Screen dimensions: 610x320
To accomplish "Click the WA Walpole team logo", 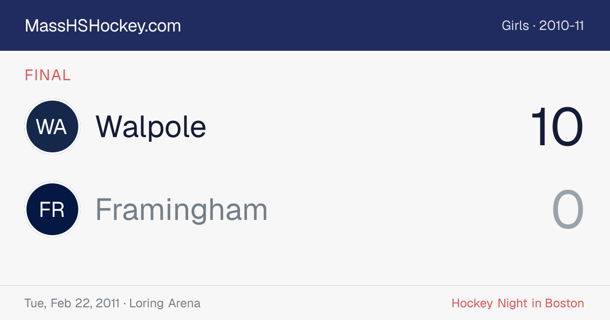I will click(52, 126).
